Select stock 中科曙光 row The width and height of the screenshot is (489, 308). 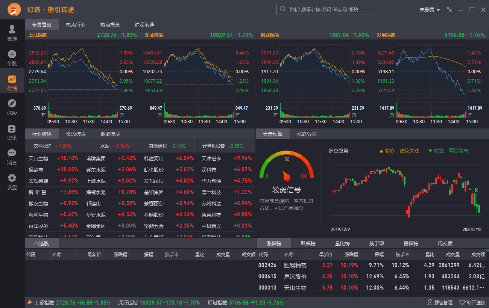(x=226, y=226)
